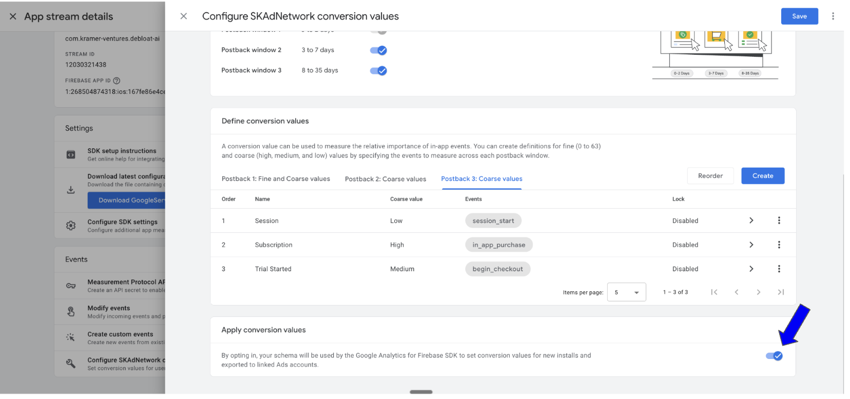Click the Modify events touch icon
The height and width of the screenshot is (399, 850).
(71, 311)
